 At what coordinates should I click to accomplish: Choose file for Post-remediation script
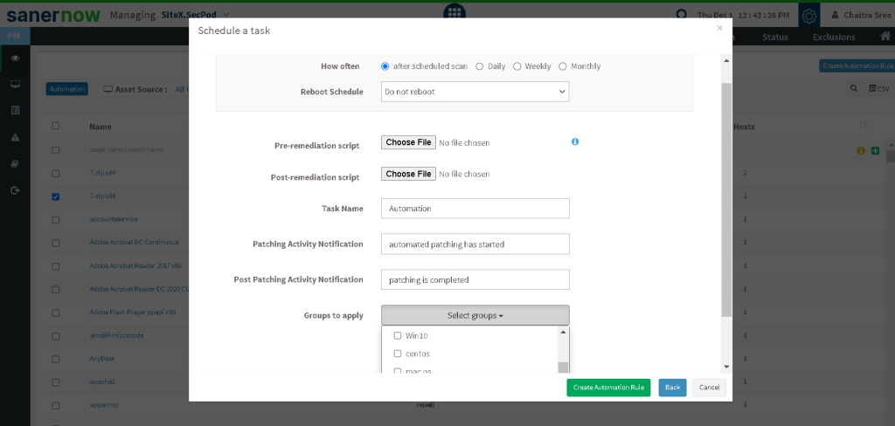pyautogui.click(x=408, y=174)
